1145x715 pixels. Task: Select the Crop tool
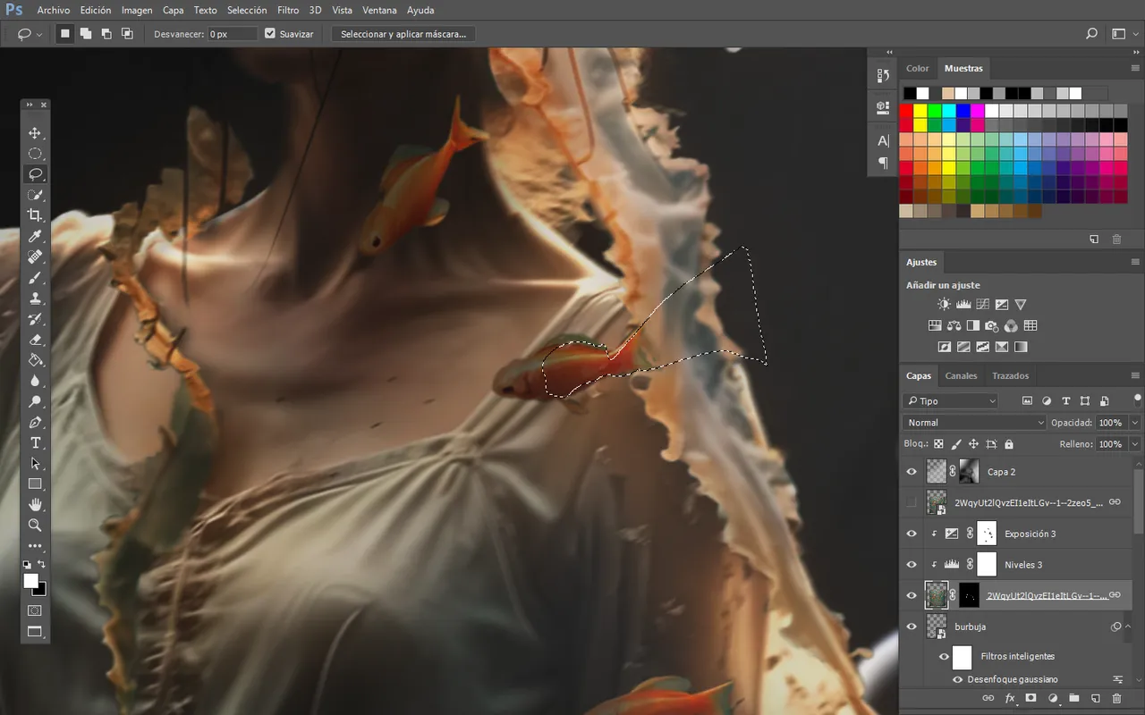click(35, 215)
